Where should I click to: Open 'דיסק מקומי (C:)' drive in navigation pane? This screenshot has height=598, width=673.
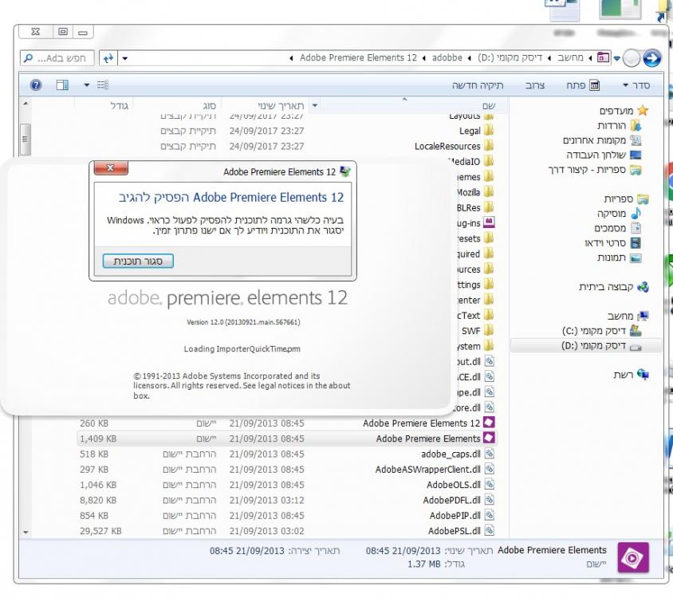(x=593, y=331)
